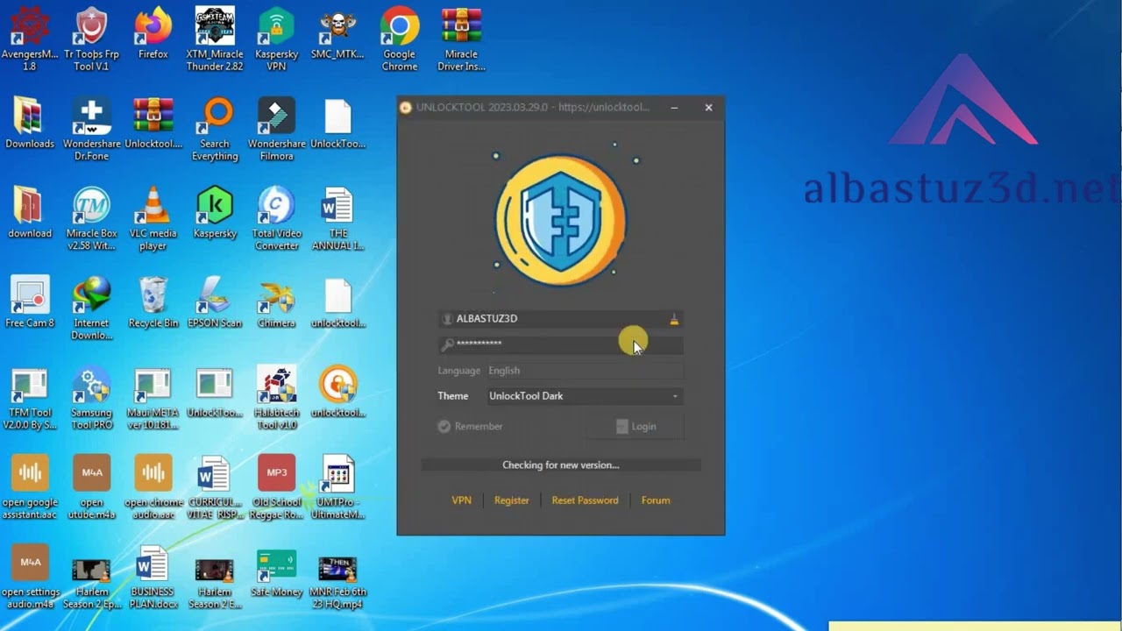Visit the Forum link in UnlockTool

pyautogui.click(x=656, y=500)
